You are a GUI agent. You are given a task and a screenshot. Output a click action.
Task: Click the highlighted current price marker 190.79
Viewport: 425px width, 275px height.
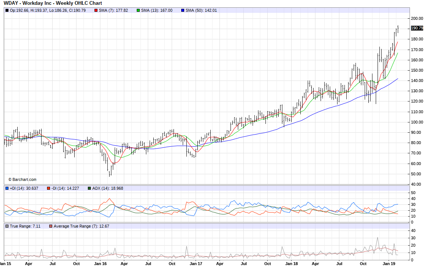click(x=417, y=28)
